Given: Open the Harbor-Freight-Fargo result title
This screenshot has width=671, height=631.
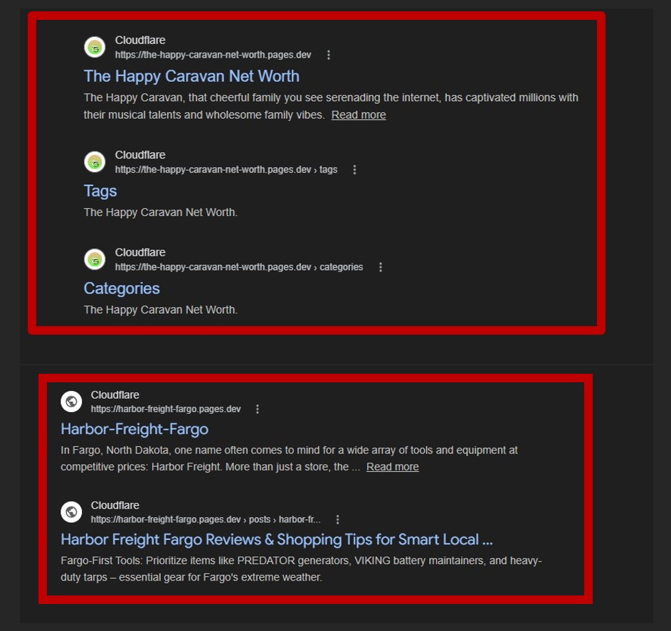Looking at the screenshot, I should (134, 429).
